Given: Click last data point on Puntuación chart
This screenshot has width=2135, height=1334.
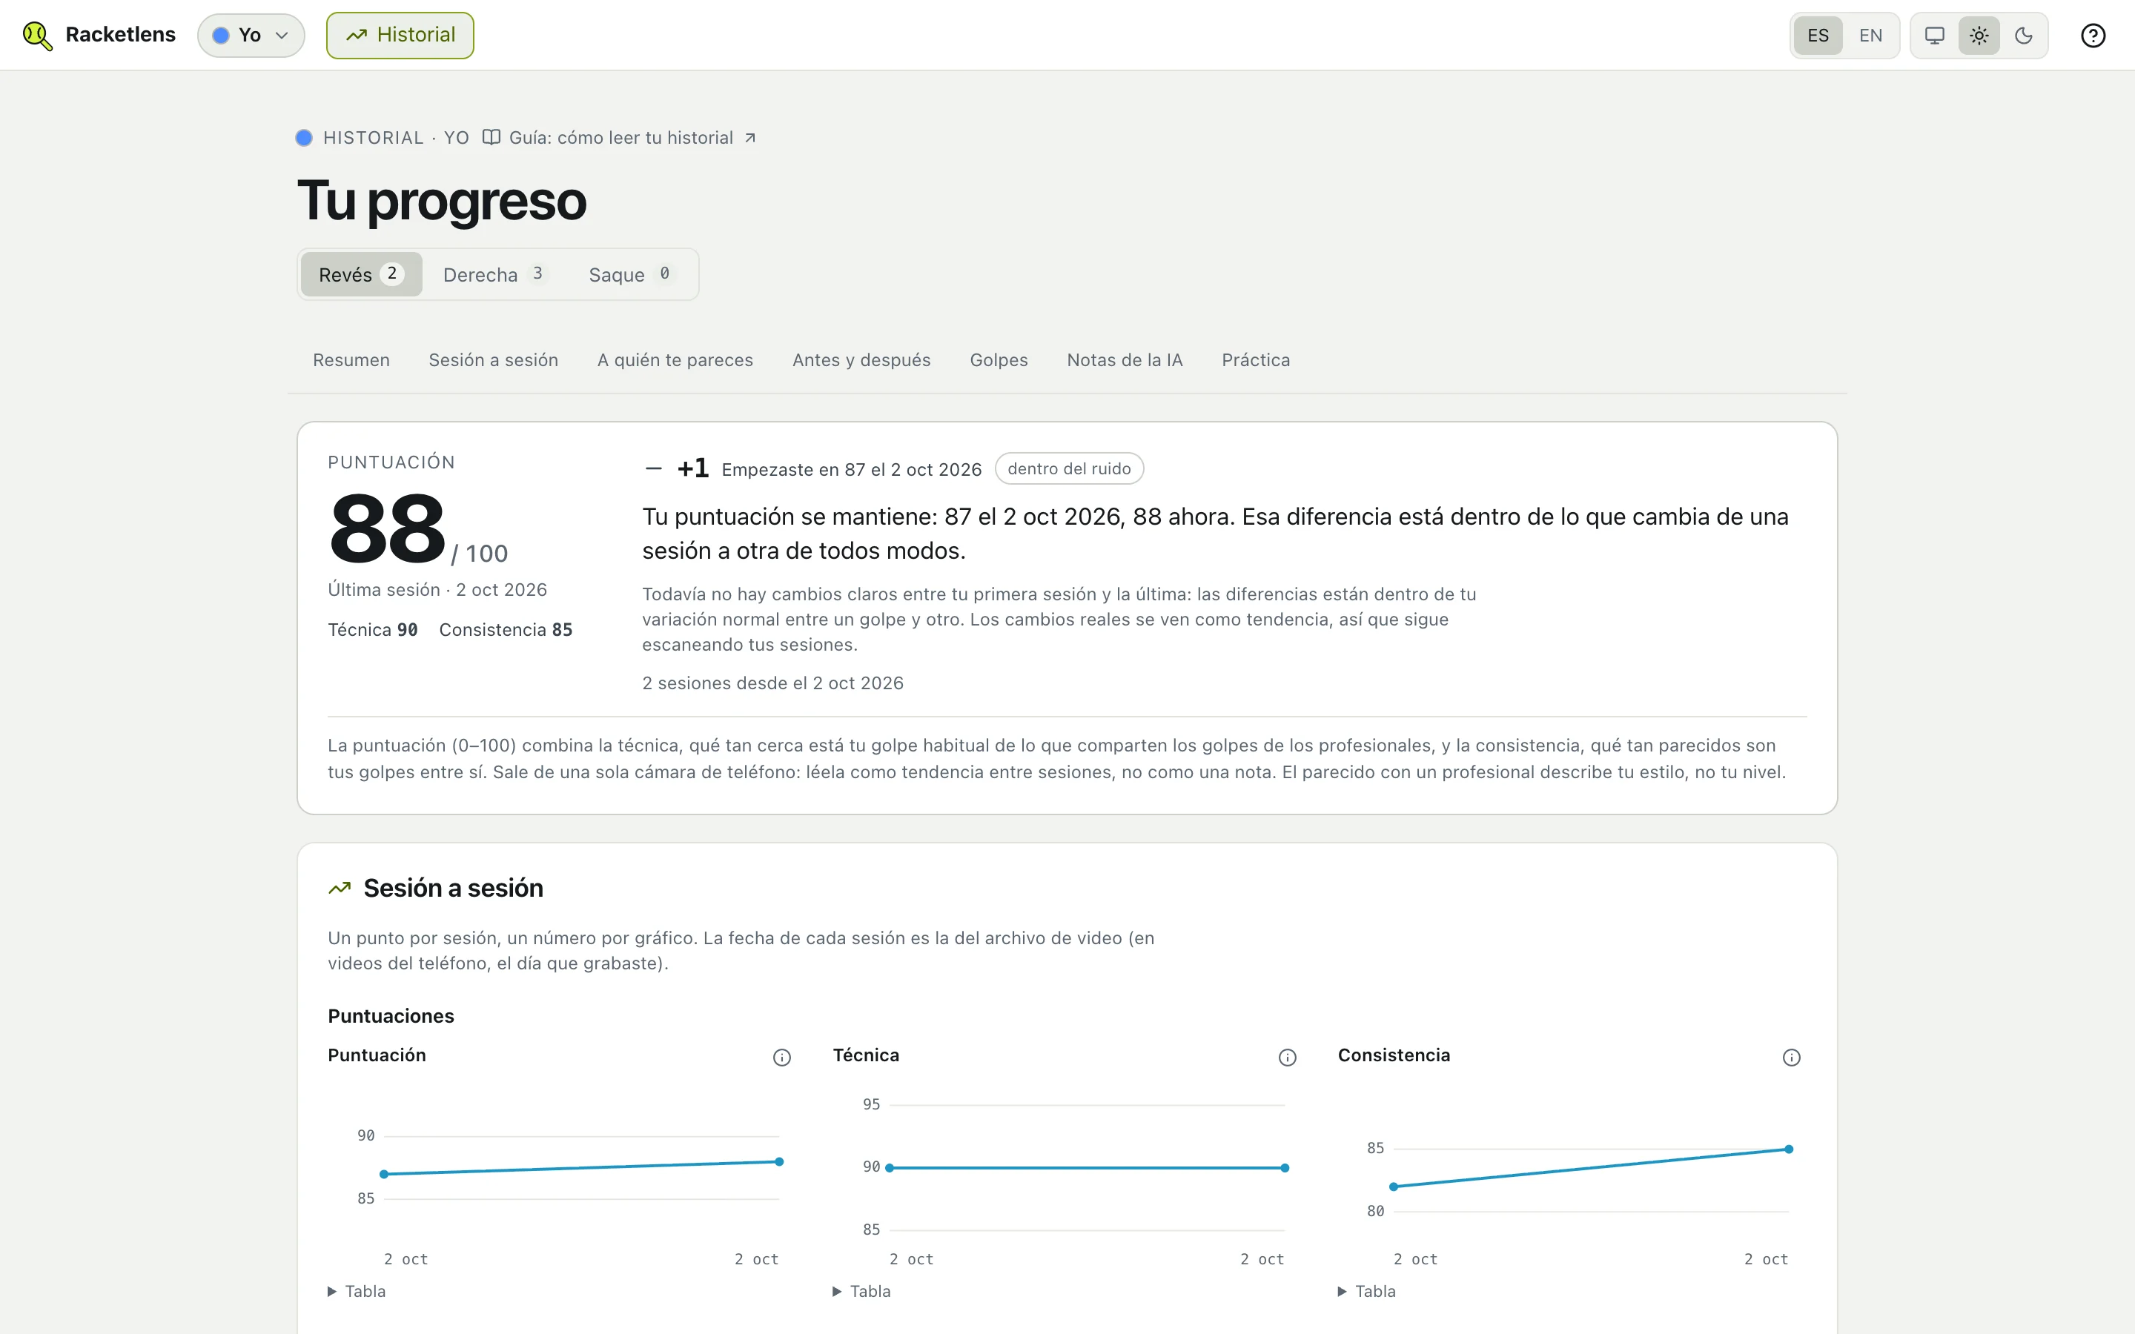Looking at the screenshot, I should 779,1161.
